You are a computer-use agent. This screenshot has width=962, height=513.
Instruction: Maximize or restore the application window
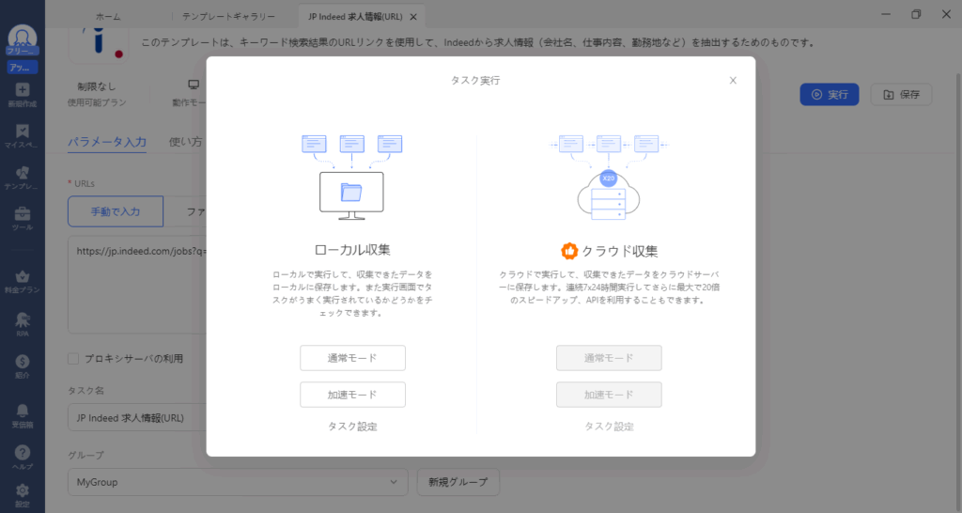click(x=916, y=14)
